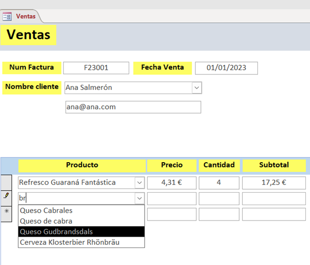The image size is (310, 265).
Task: Select the first row record selector
Action: coord(7,182)
